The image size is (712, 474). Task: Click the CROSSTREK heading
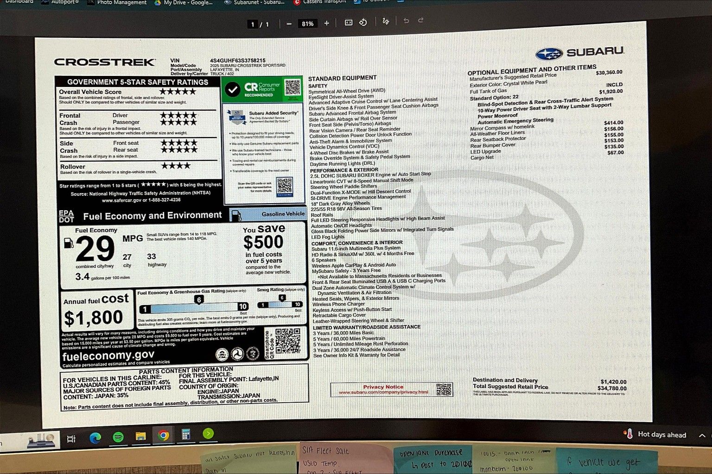[x=105, y=62]
